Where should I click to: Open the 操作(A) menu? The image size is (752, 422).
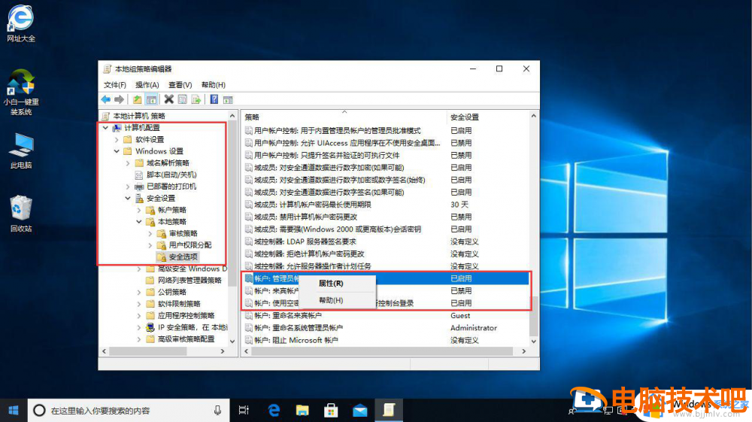tap(147, 85)
